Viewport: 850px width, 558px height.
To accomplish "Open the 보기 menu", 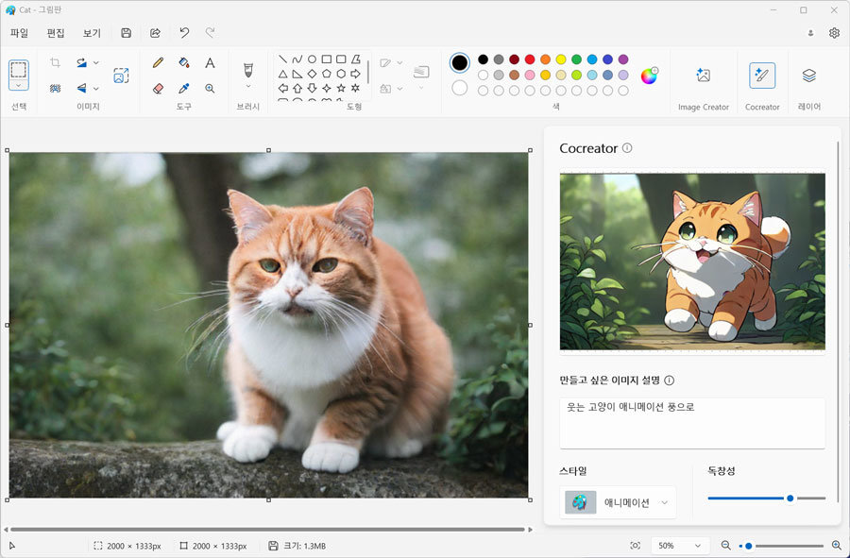I will pyautogui.click(x=92, y=33).
